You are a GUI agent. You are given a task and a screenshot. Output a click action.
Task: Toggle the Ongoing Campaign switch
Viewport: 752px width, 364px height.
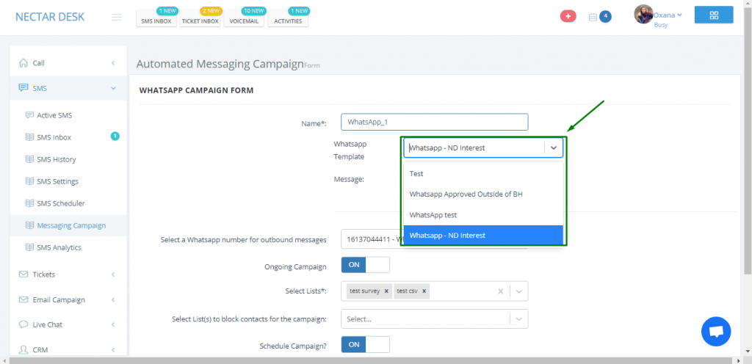click(x=365, y=265)
